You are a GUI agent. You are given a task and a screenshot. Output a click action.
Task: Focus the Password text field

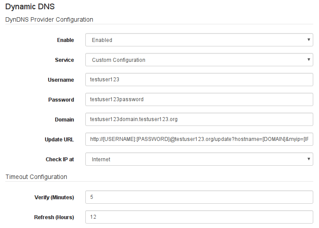(x=199, y=99)
